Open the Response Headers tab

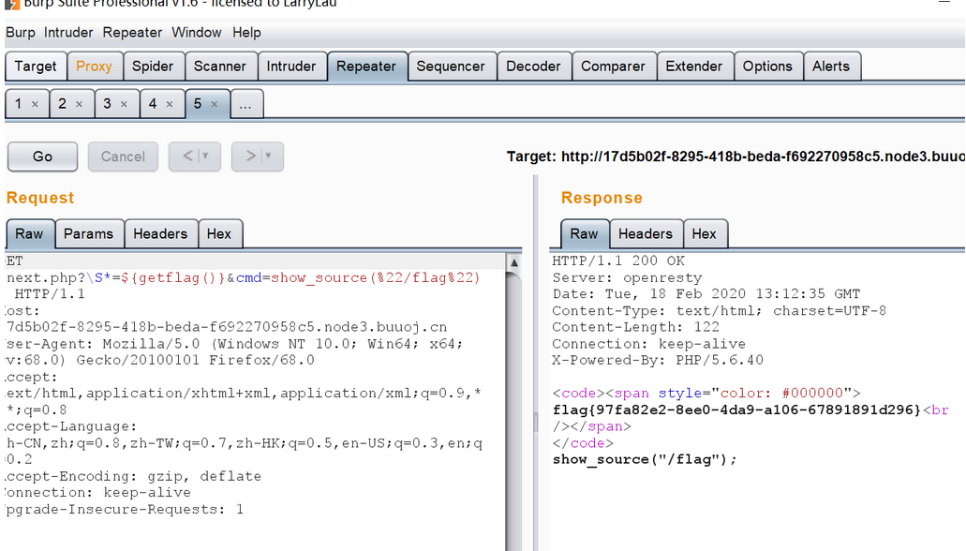point(646,234)
